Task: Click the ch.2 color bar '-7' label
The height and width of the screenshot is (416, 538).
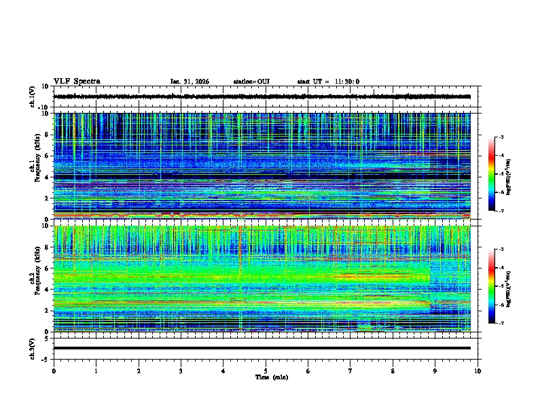Action: tap(501, 324)
